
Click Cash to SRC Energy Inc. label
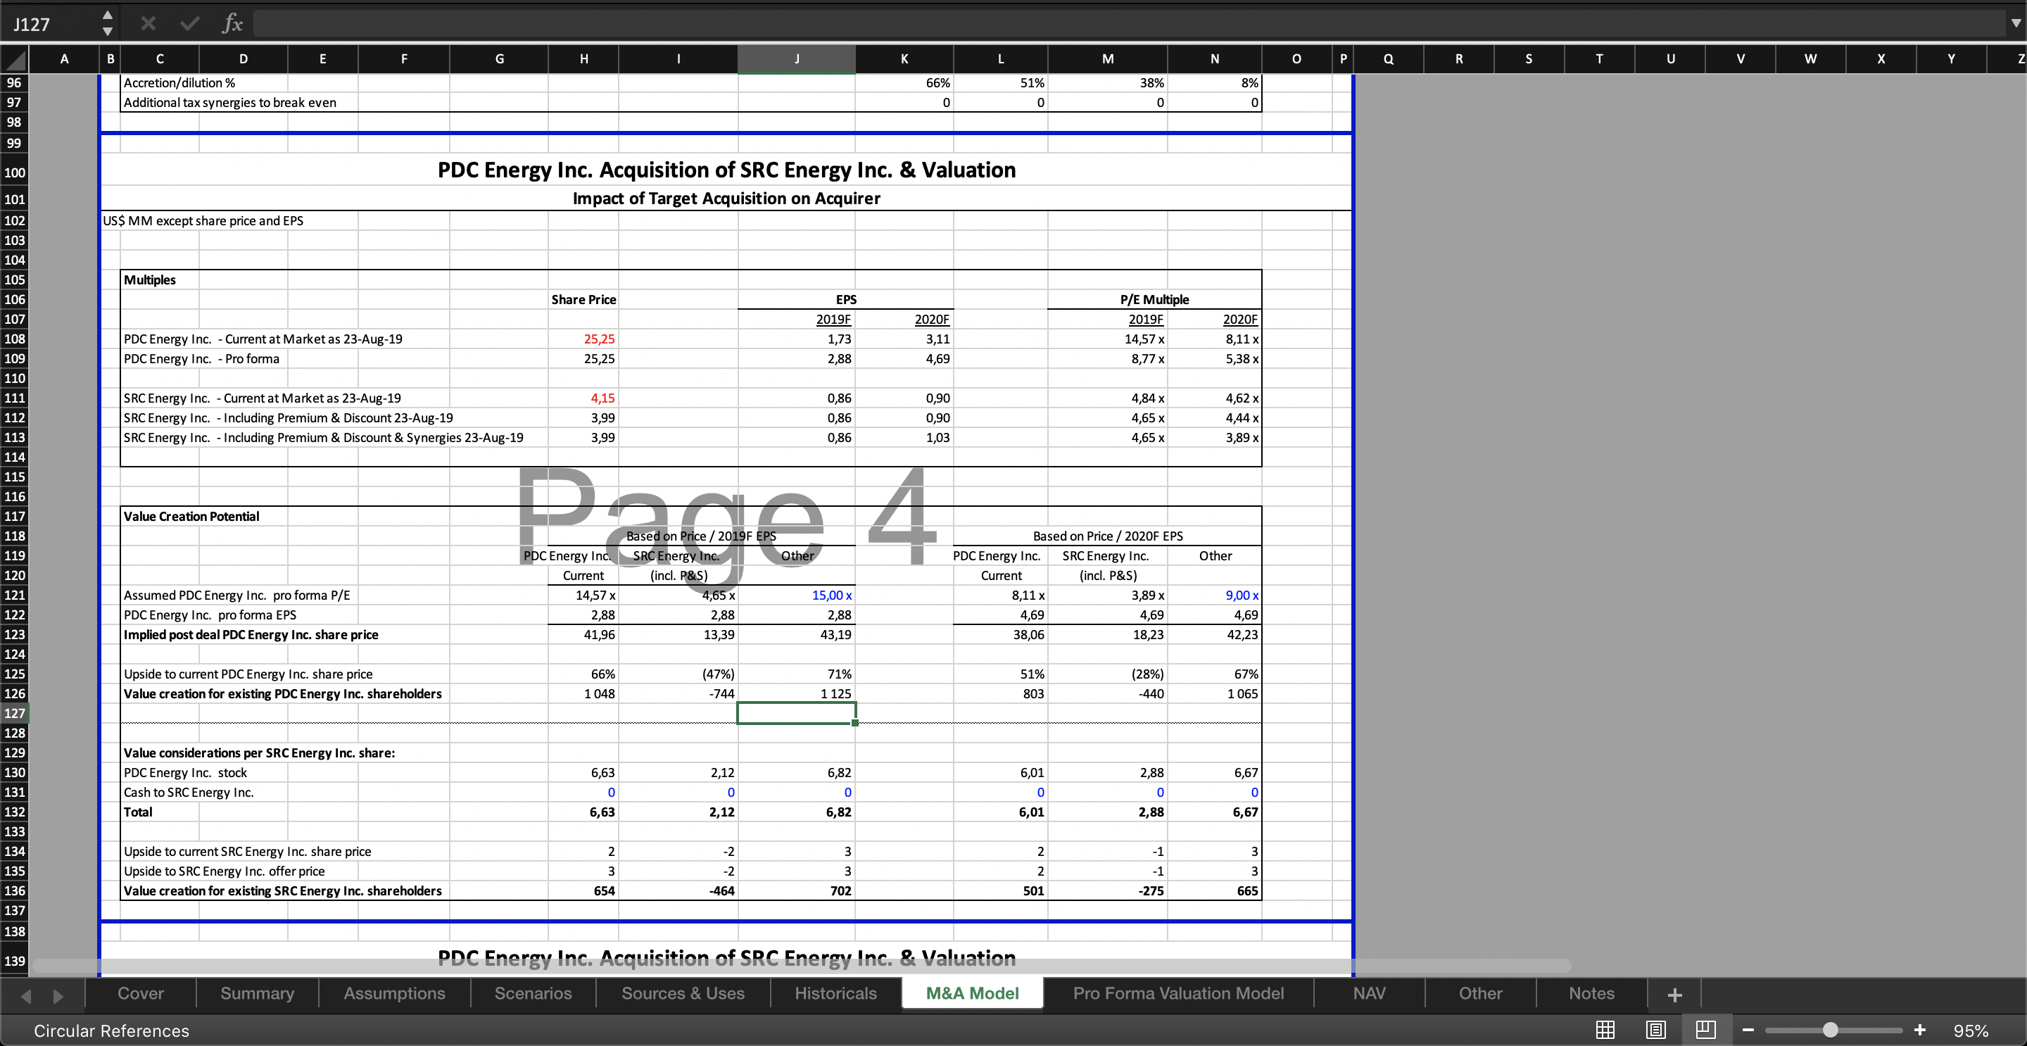click(x=189, y=792)
